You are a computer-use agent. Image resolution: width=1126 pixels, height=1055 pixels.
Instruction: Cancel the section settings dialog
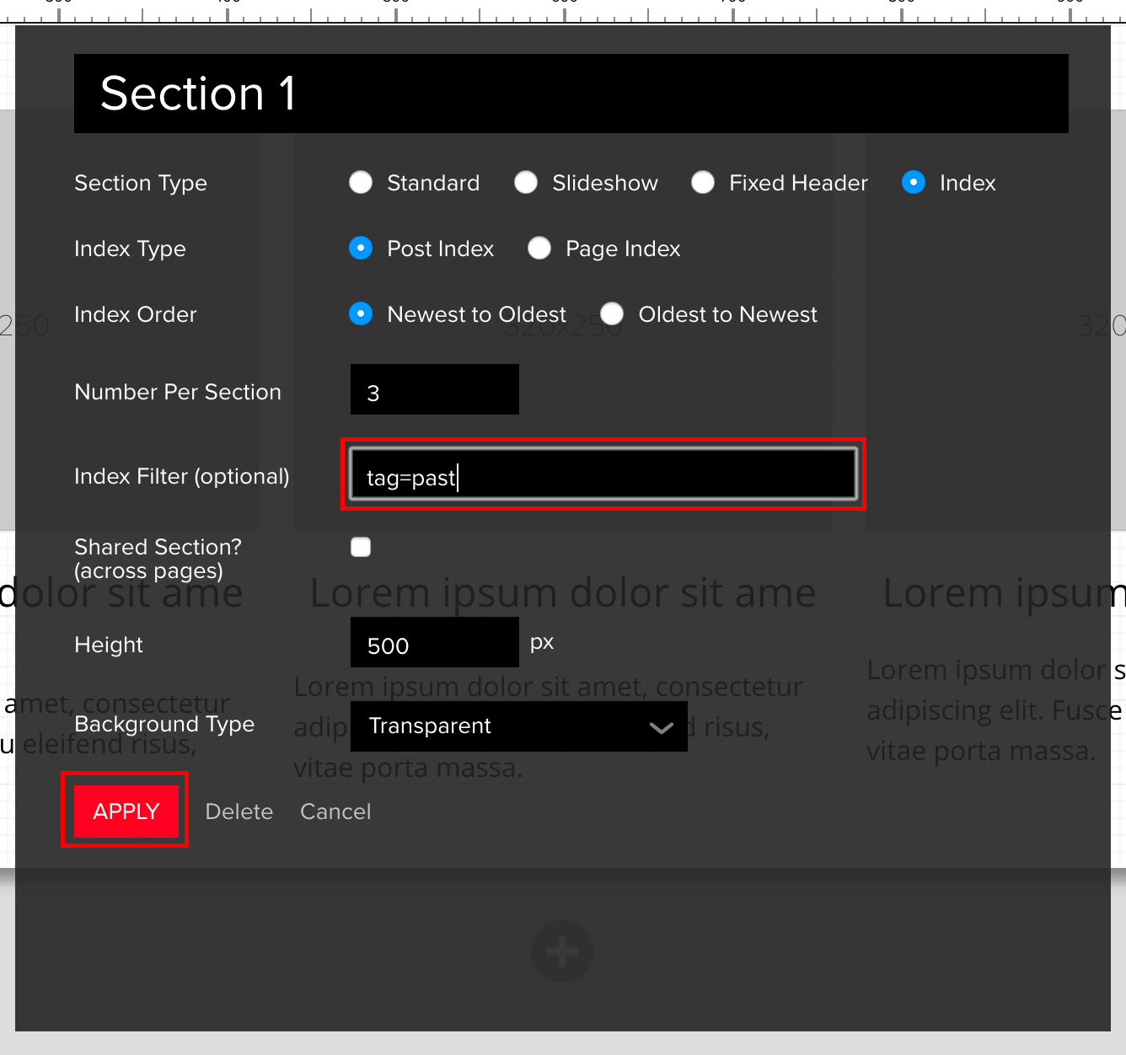pos(335,811)
